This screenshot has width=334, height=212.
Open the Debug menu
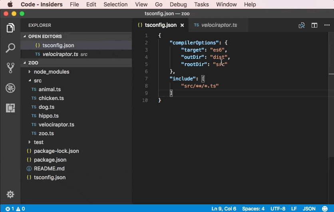click(178, 4)
